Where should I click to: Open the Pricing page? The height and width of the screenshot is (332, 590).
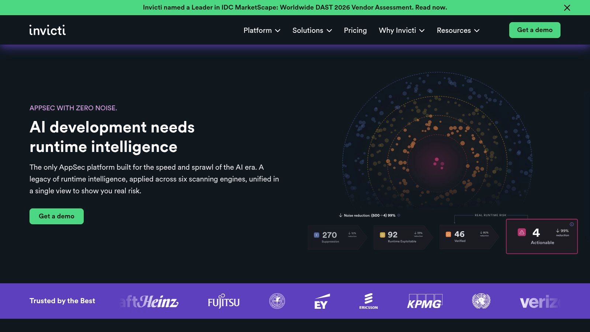tap(355, 30)
